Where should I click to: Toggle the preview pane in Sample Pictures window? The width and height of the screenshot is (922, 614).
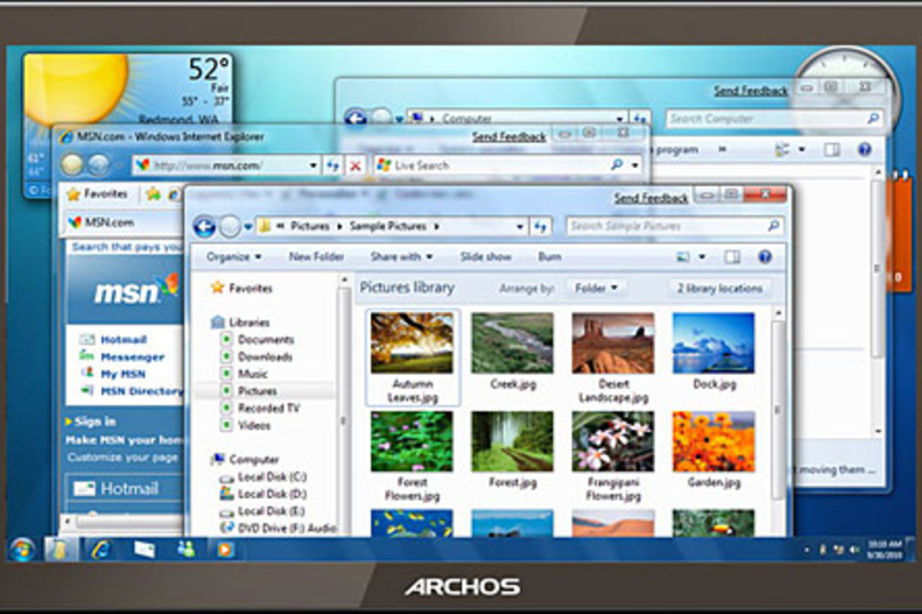732,257
